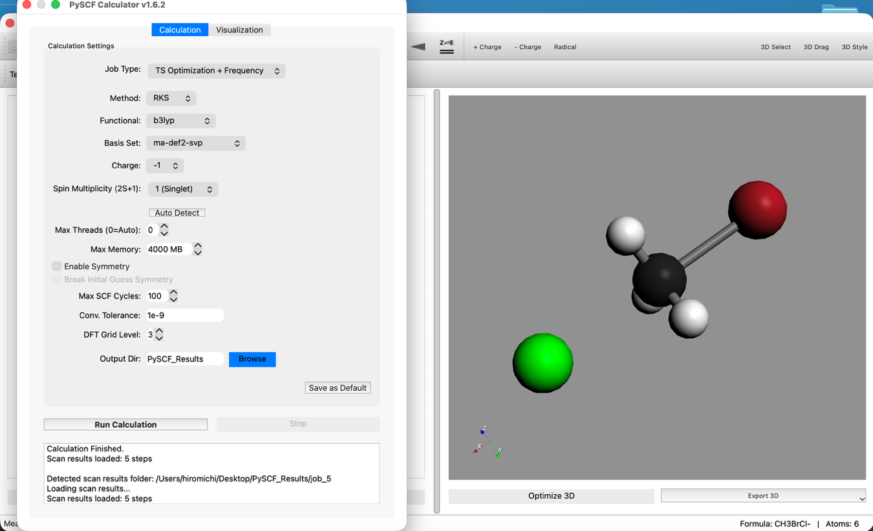Screen dimensions: 873x531
Task: Open 3D Style options
Action: [x=854, y=47]
